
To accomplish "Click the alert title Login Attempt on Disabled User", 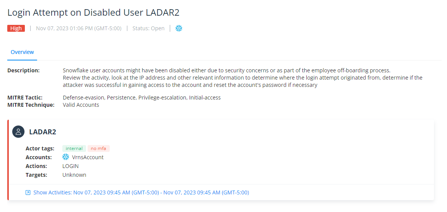I will tap(93, 12).
